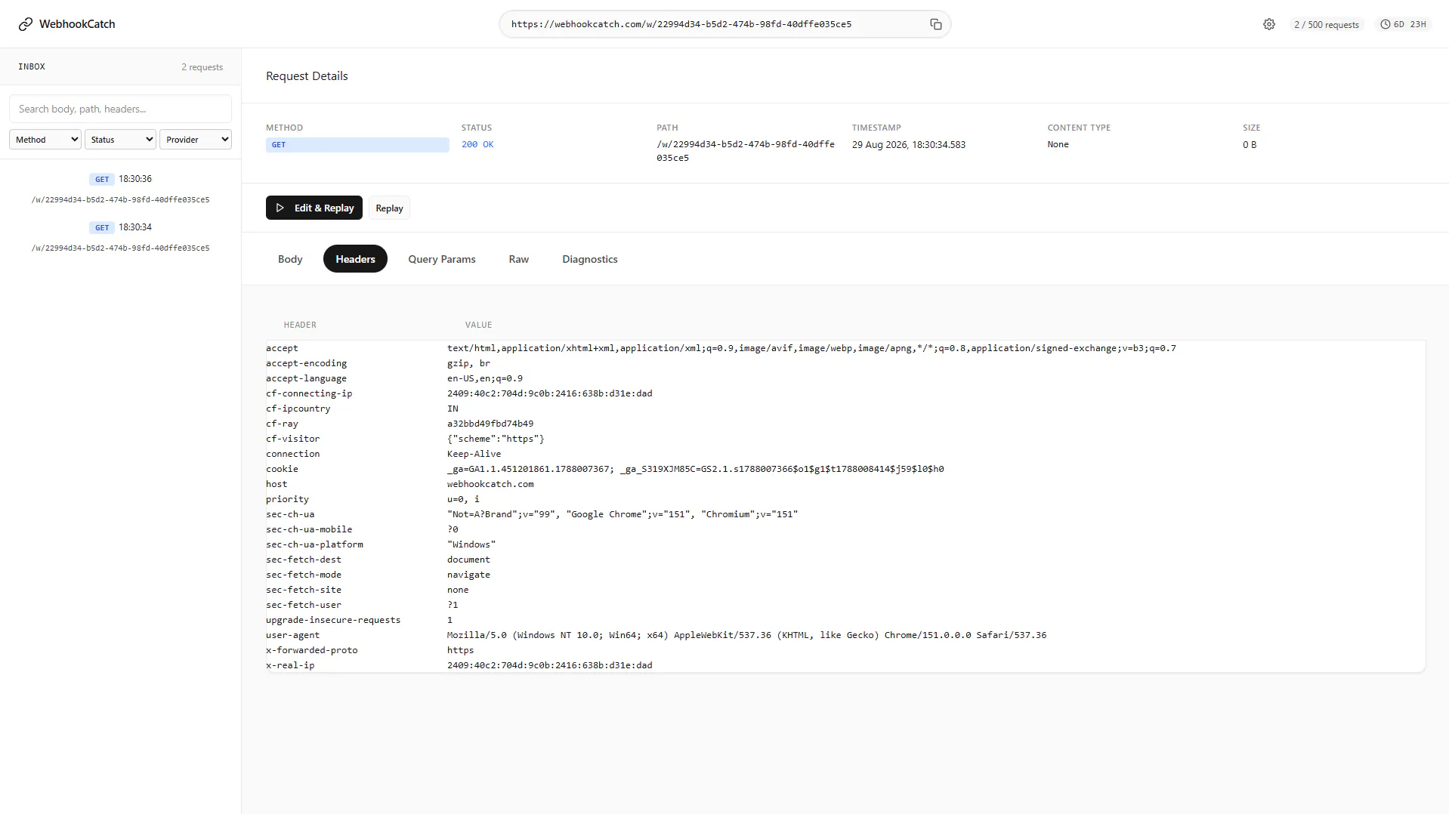Switch to the Raw tab
1449x814 pixels.
(x=519, y=259)
